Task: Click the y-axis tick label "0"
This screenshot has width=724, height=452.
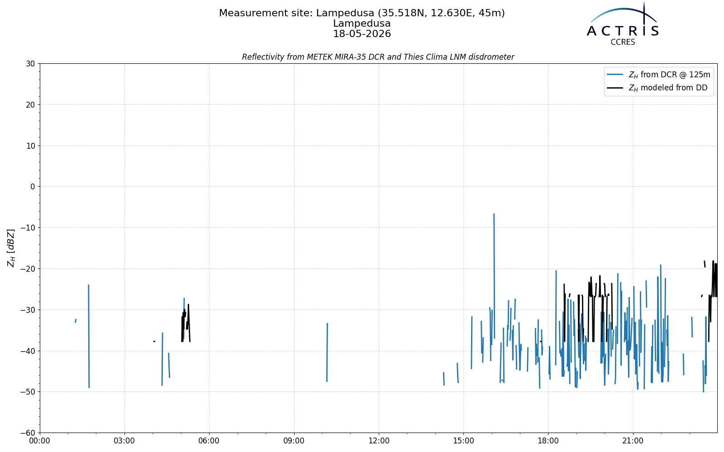Action: pos(33,187)
